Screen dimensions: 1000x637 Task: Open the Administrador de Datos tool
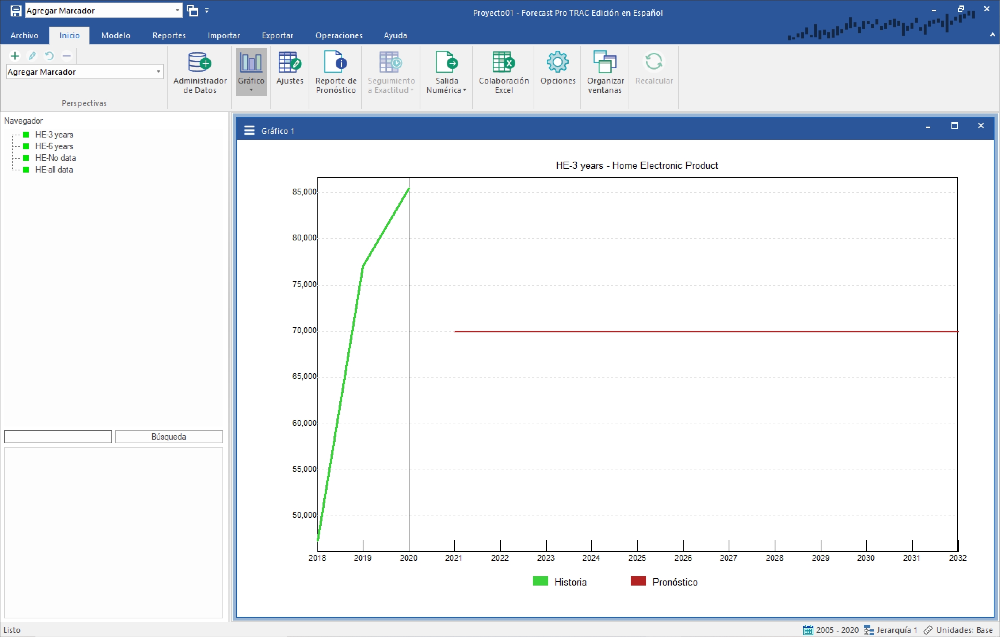pyautogui.click(x=200, y=72)
